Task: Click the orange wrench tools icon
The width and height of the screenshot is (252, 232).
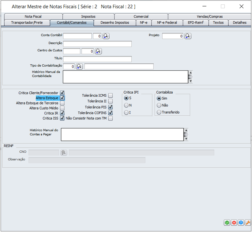Action: click(248, 223)
